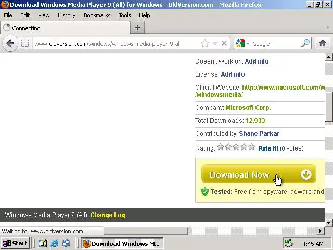Click the vertical scrollbar up arrow
The height and width of the screenshot is (250, 333).
pos(328,57)
